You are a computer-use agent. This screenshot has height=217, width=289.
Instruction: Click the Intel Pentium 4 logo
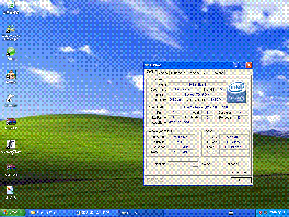[237, 92]
